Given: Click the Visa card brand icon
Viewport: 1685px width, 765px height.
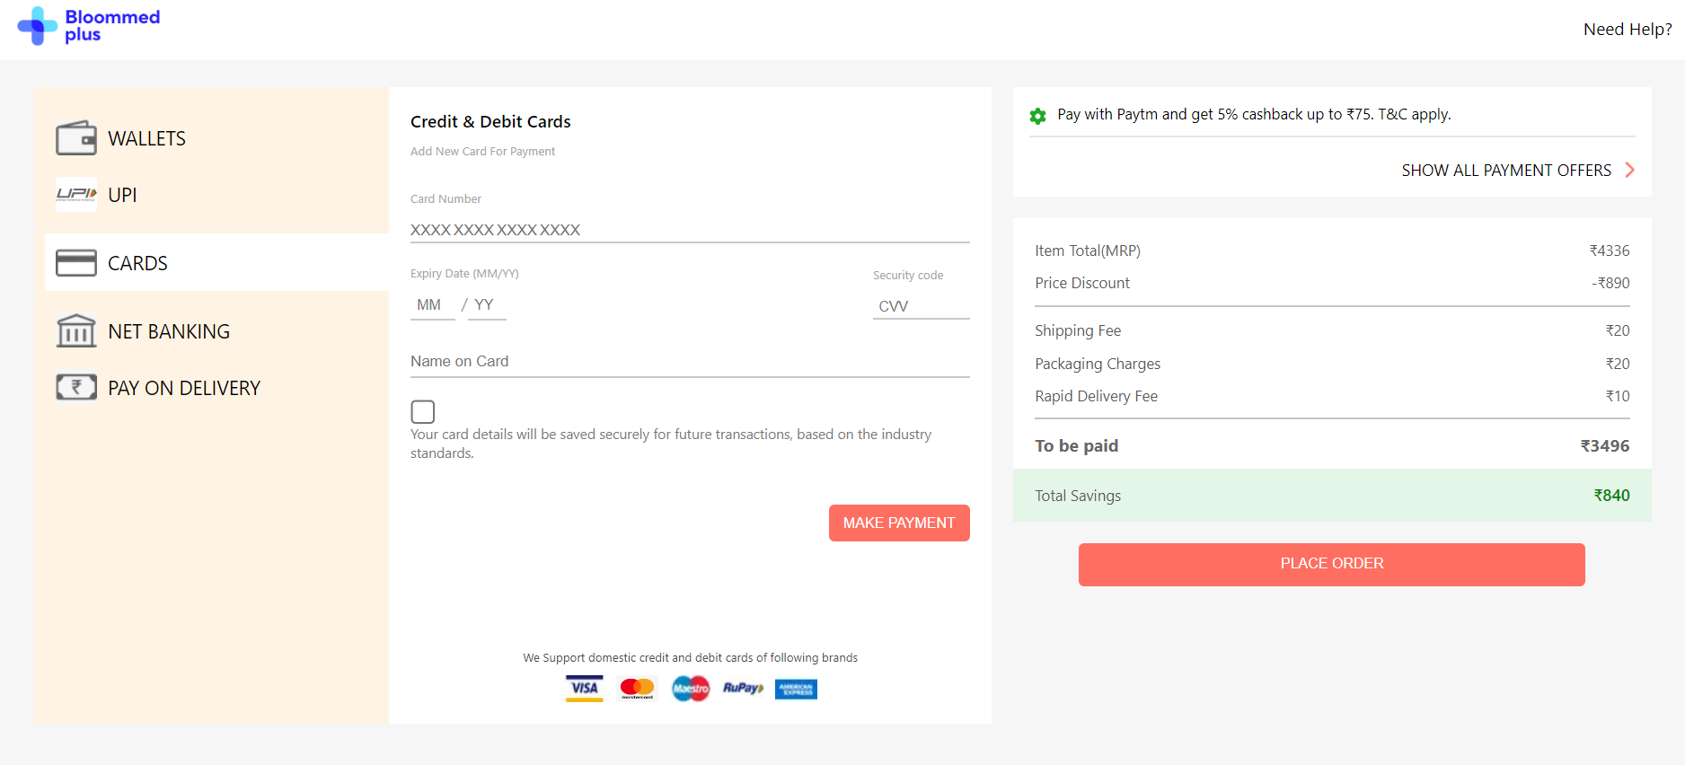Looking at the screenshot, I should pos(584,688).
